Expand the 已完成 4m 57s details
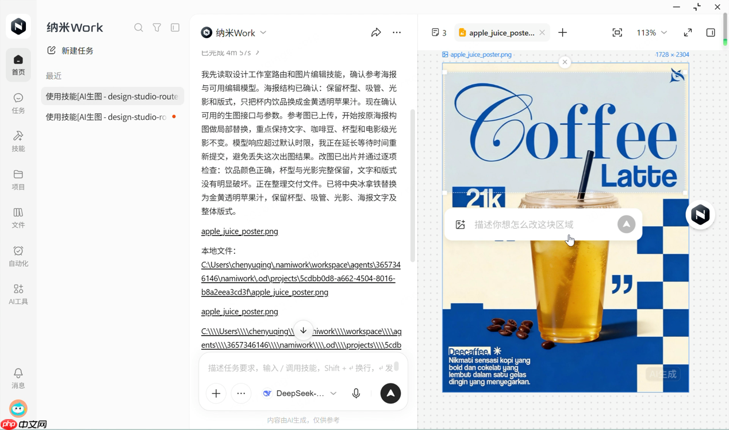 click(230, 52)
